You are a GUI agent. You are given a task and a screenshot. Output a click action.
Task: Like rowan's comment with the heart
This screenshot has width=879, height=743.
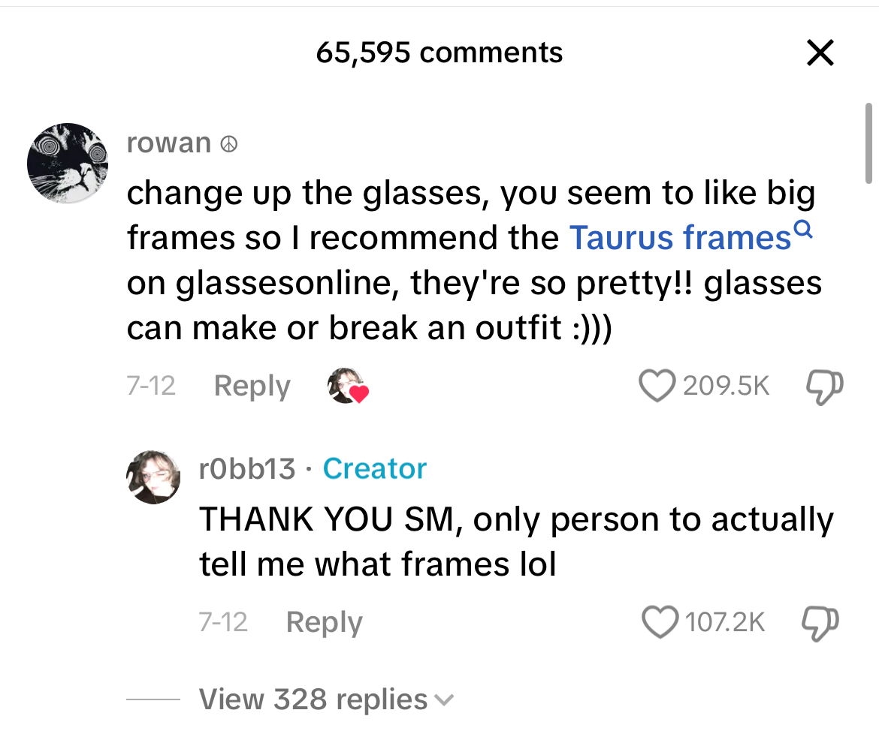click(x=657, y=386)
